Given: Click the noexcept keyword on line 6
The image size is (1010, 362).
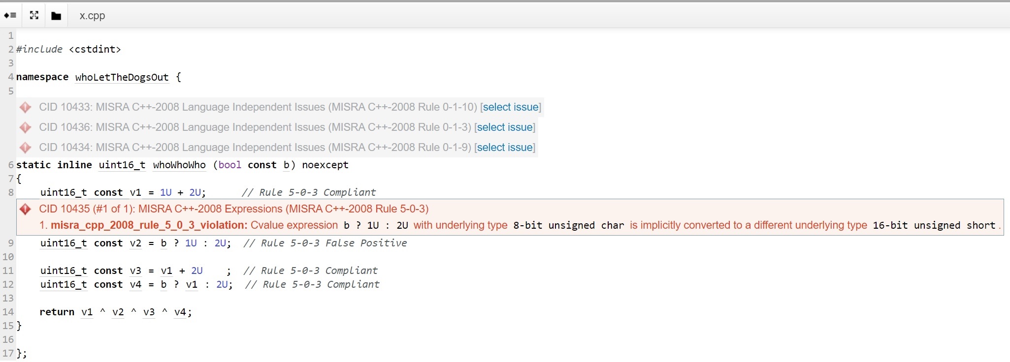Looking at the screenshot, I should tap(325, 165).
